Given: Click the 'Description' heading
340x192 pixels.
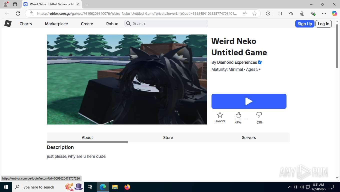Looking at the screenshot, I should click(x=60, y=147).
